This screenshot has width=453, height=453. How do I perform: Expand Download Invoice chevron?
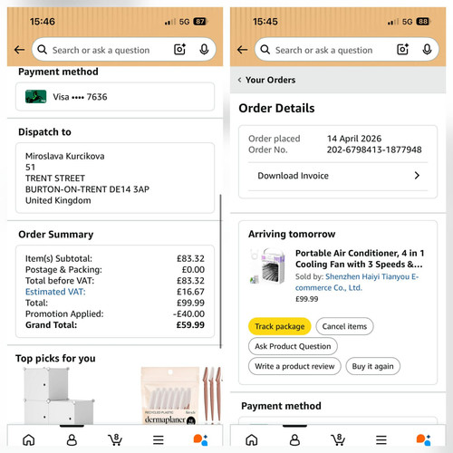pos(417,176)
